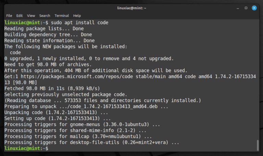This screenshot has height=156, width=263.
Task: Click 'Processing triggers for shared-mime-info' line
Action: (x=75, y=131)
